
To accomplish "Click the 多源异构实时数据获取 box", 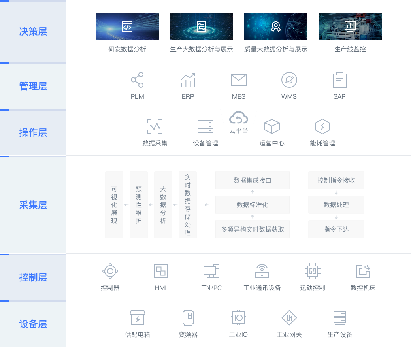I will 253,229.
